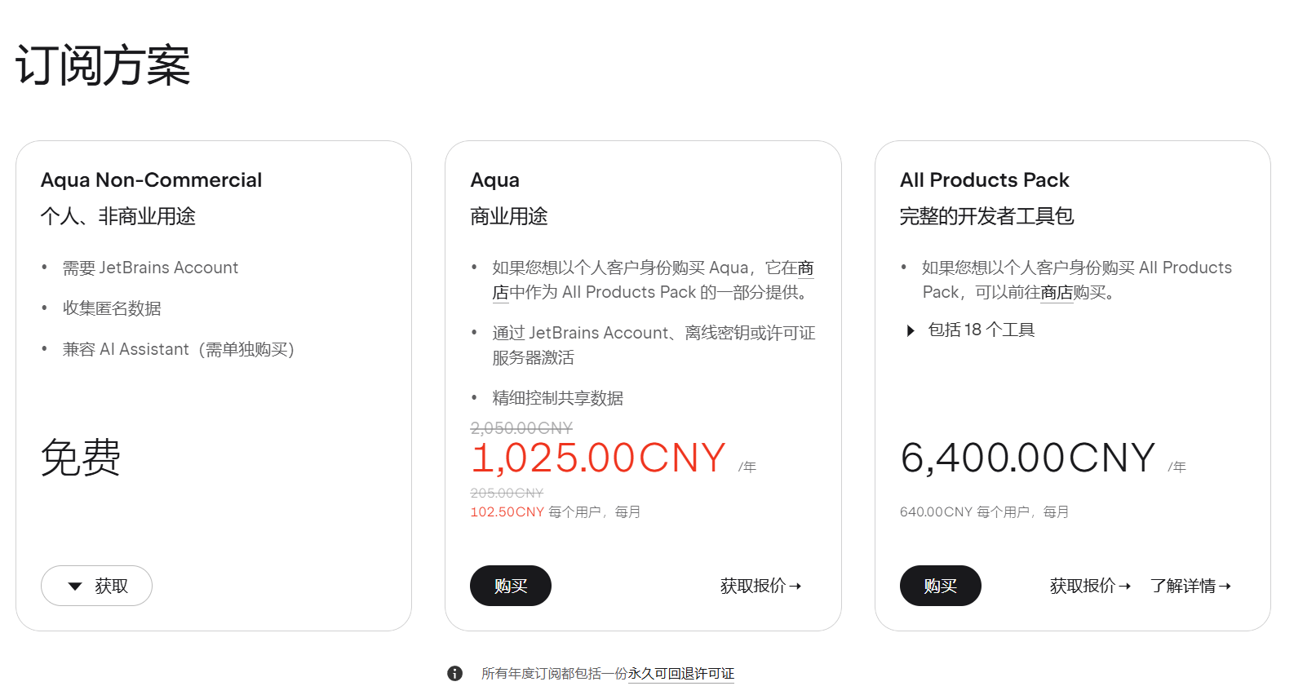Image resolution: width=1294 pixels, height=695 pixels.
Task: Open the 永久可回退许可证 link
Action: 681,673
